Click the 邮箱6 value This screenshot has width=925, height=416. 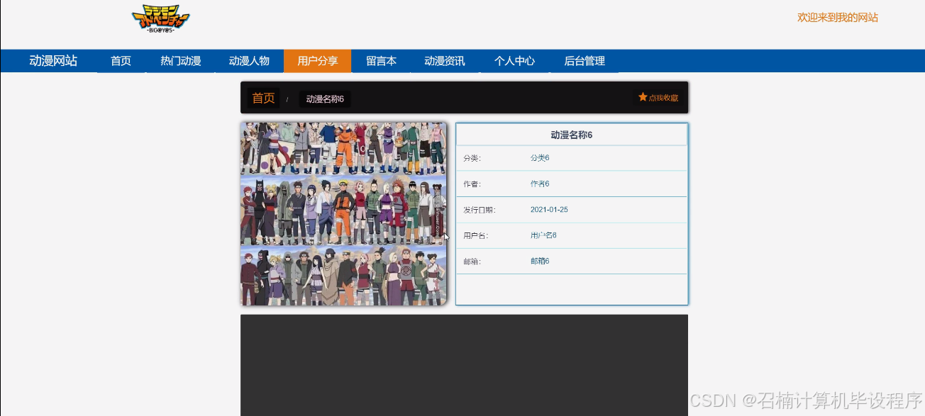540,262
